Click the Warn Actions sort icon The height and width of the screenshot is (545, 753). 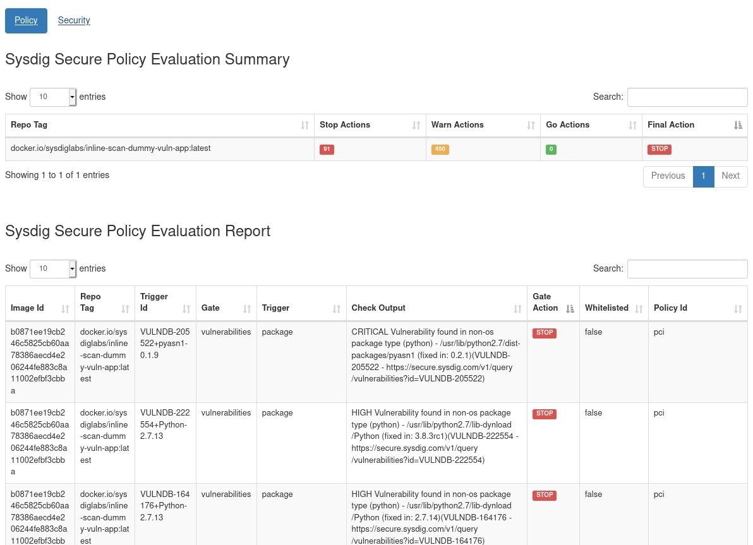point(531,125)
